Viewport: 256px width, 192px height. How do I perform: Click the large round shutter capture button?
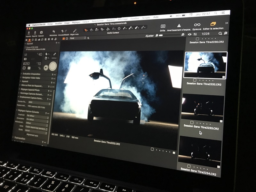pyautogui.click(x=53, y=66)
